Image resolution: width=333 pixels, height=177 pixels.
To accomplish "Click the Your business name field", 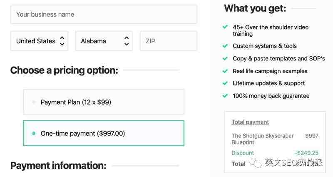I will [104, 15].
